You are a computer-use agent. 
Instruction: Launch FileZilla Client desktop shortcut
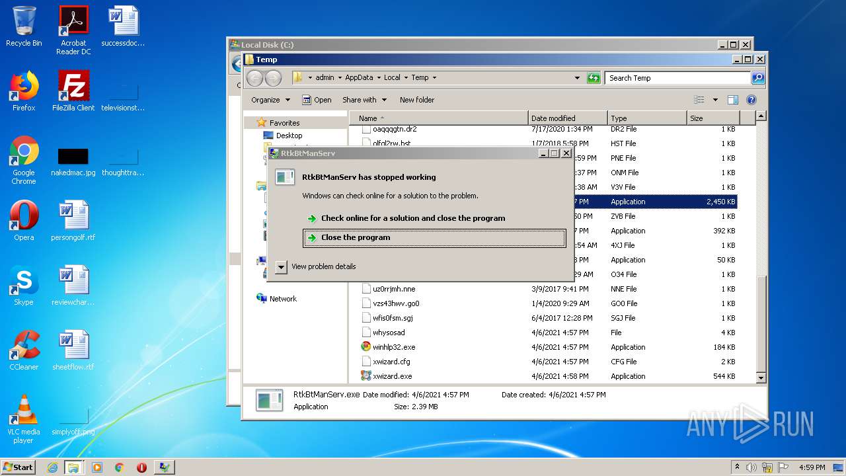click(73, 91)
